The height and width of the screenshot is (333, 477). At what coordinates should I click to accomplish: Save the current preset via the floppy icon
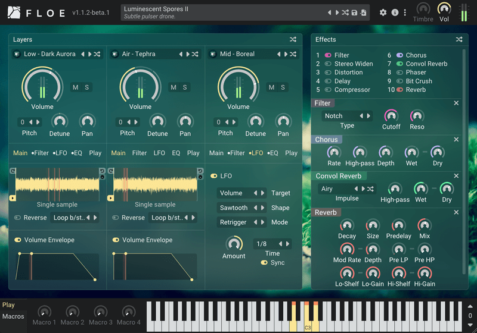coord(354,12)
